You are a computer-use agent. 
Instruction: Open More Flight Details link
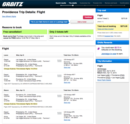pos(104,80)
